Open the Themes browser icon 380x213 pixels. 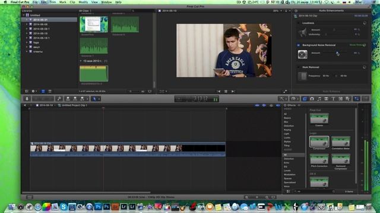point(347,99)
